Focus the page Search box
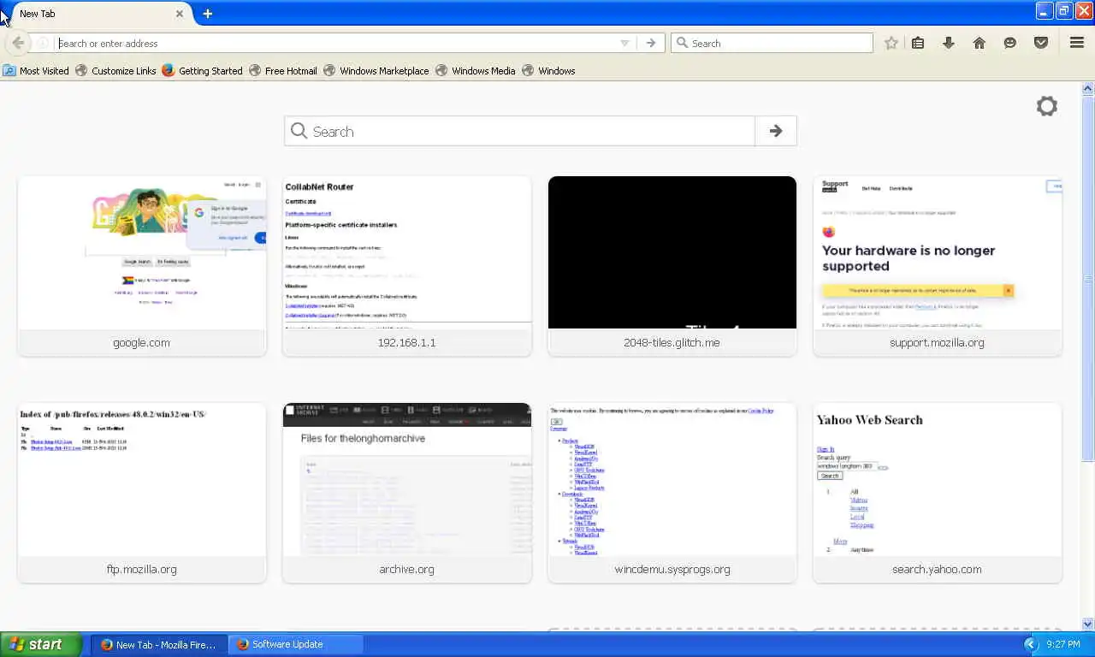The height and width of the screenshot is (657, 1095). (519, 131)
